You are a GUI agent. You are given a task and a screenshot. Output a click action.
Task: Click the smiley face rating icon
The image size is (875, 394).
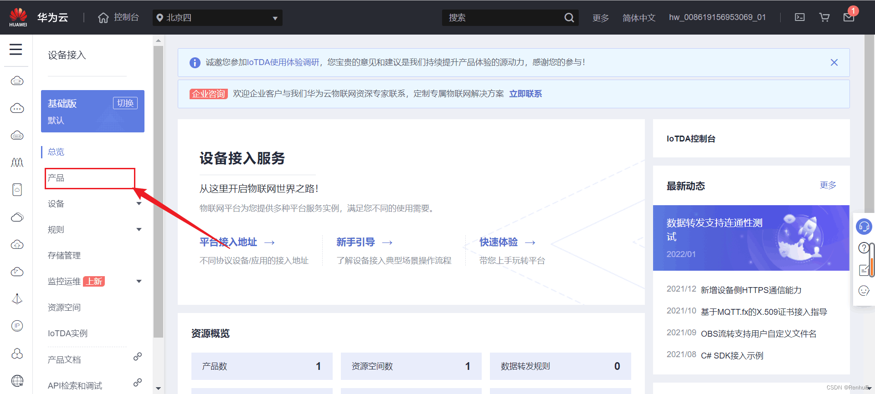pyautogui.click(x=864, y=291)
